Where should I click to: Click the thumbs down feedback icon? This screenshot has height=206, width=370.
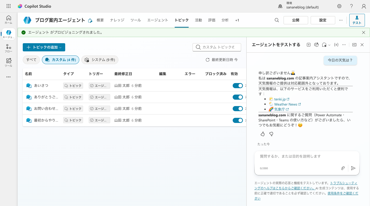click(x=271, y=134)
